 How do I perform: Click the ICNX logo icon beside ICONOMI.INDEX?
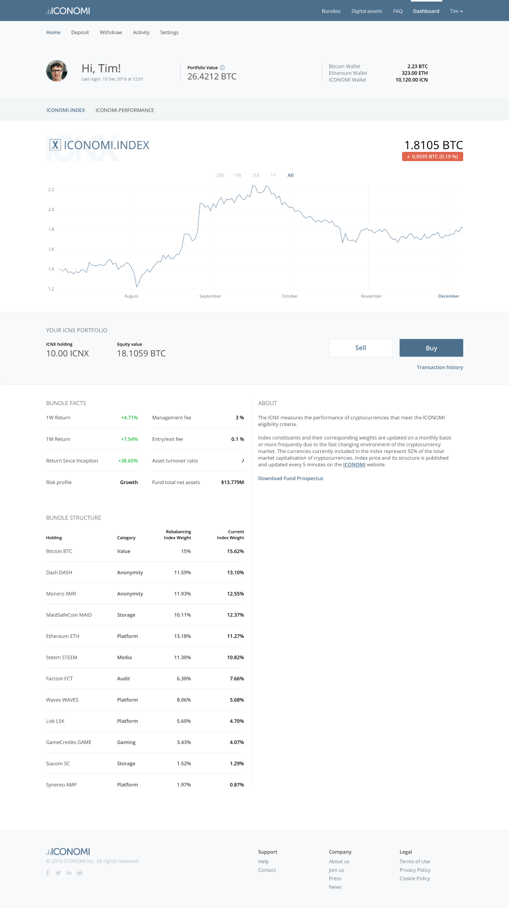(x=55, y=145)
